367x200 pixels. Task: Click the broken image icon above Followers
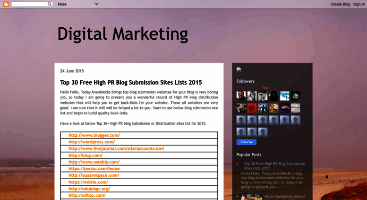pyautogui.click(x=239, y=70)
